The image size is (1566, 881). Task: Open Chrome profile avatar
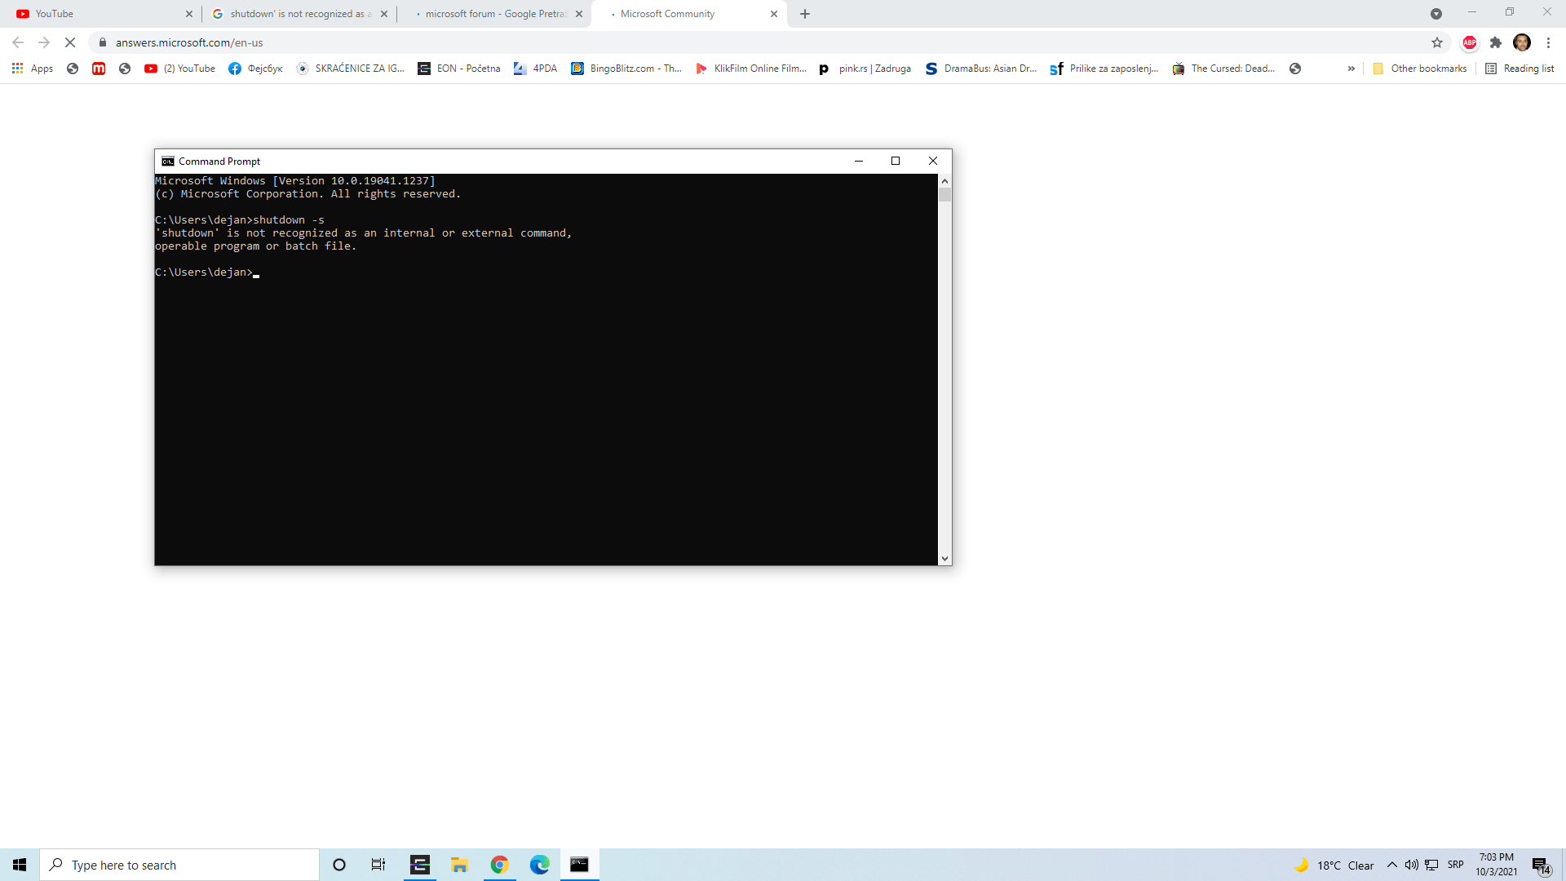tap(1522, 42)
